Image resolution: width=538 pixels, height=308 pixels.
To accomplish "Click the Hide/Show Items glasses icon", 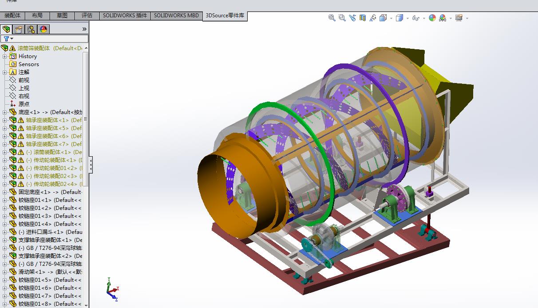I will tap(415, 18).
